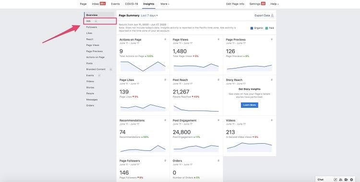360x182 pixels.
Task: Go to the Page tab
Action: pyautogui.click(x=83, y=4)
